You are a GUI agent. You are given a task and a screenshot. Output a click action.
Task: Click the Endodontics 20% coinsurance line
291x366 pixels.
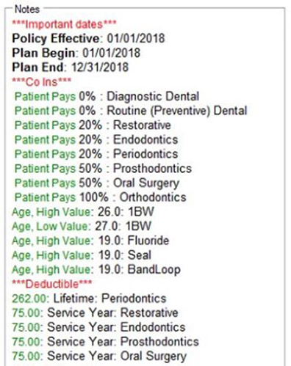(x=96, y=139)
